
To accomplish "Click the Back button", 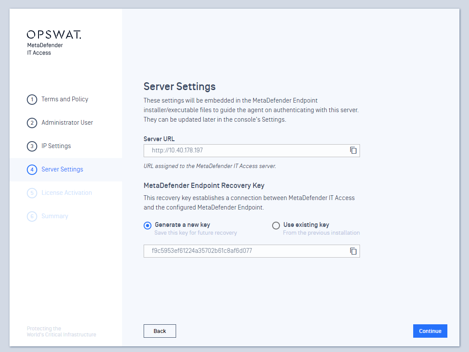I will (160, 331).
